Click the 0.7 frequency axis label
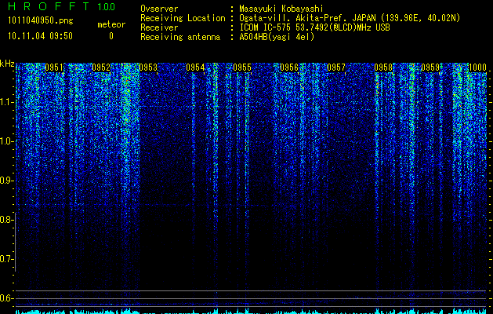This screenshot has width=493, height=314. pos(6,259)
